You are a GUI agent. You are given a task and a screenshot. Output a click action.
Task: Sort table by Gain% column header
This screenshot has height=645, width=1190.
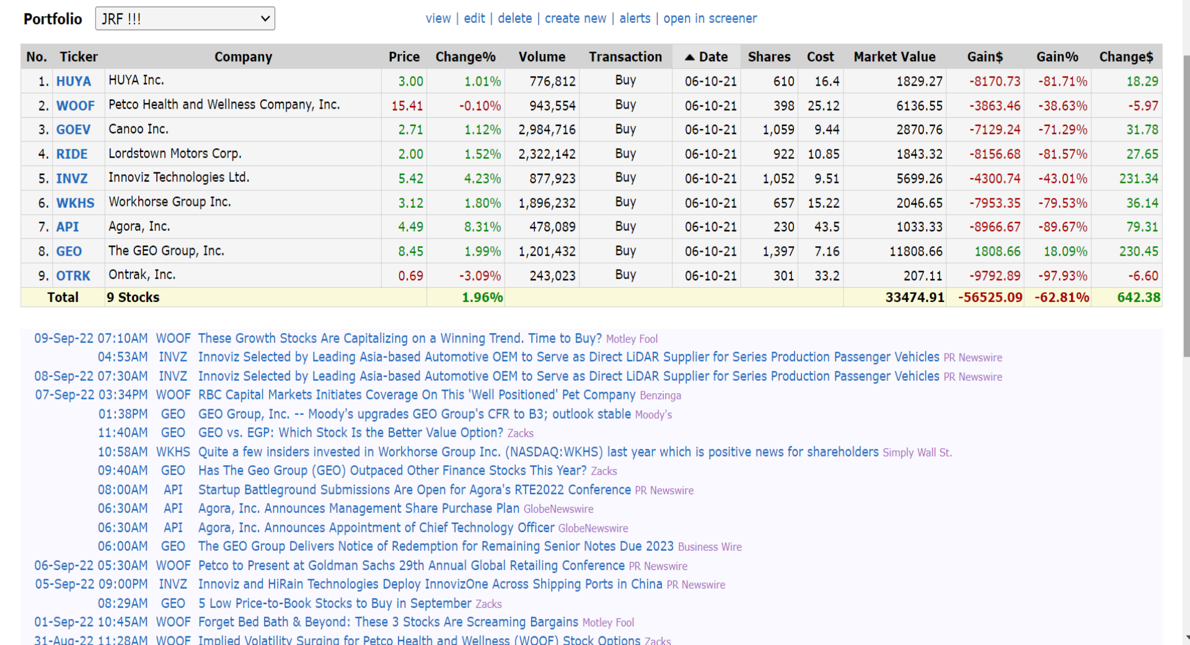pyautogui.click(x=1057, y=57)
